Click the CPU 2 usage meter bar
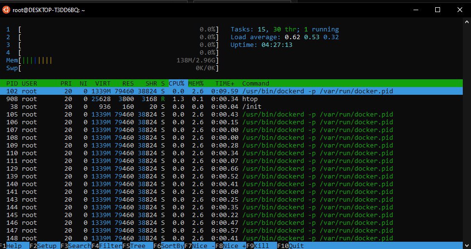Viewport: 471px width, 249px height. (113, 37)
